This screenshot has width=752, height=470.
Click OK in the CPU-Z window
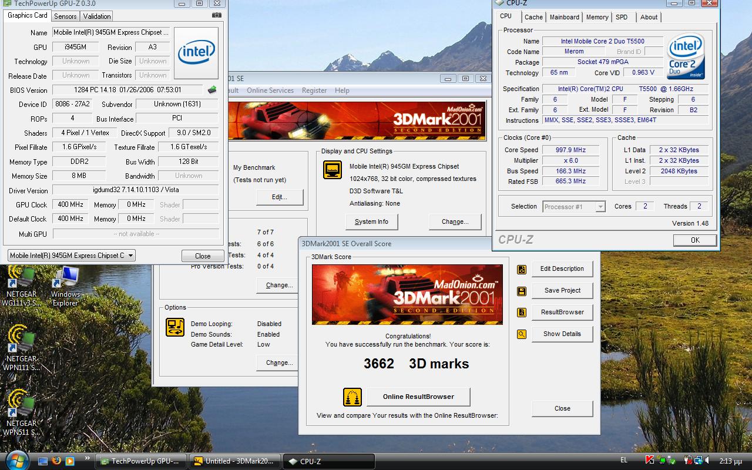coord(695,240)
